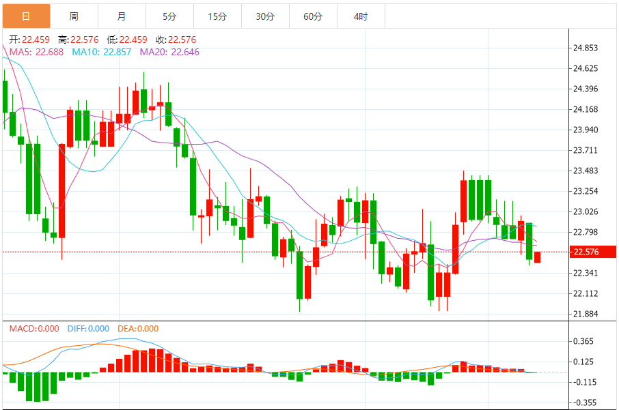This screenshot has height=410, width=619.
Task: Open the 15分 timeframe tab
Action: tap(217, 16)
